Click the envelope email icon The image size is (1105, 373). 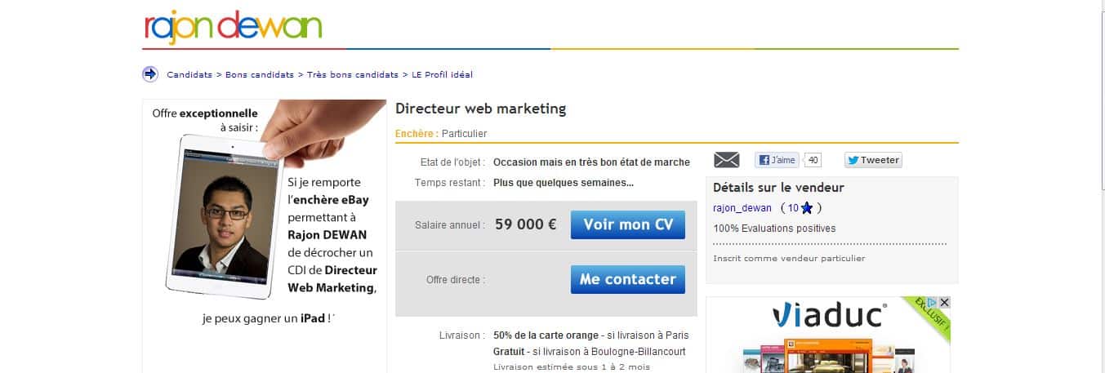[x=727, y=160]
